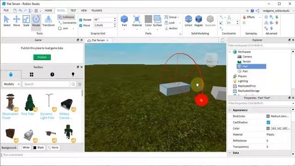Switch to the PLUGINS ribbon tab
295x166 pixels.
click(97, 11)
